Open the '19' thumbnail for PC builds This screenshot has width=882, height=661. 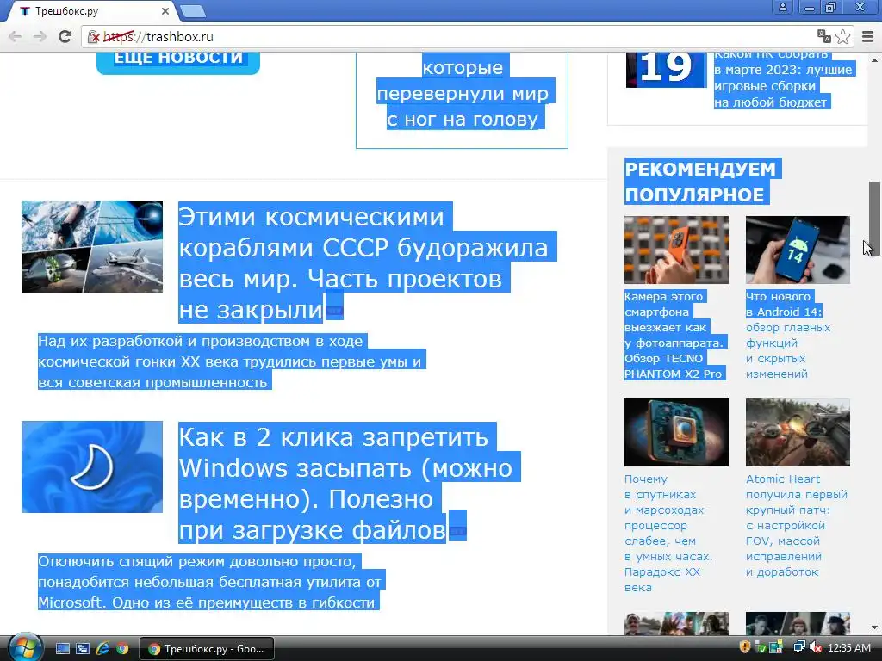pyautogui.click(x=666, y=70)
